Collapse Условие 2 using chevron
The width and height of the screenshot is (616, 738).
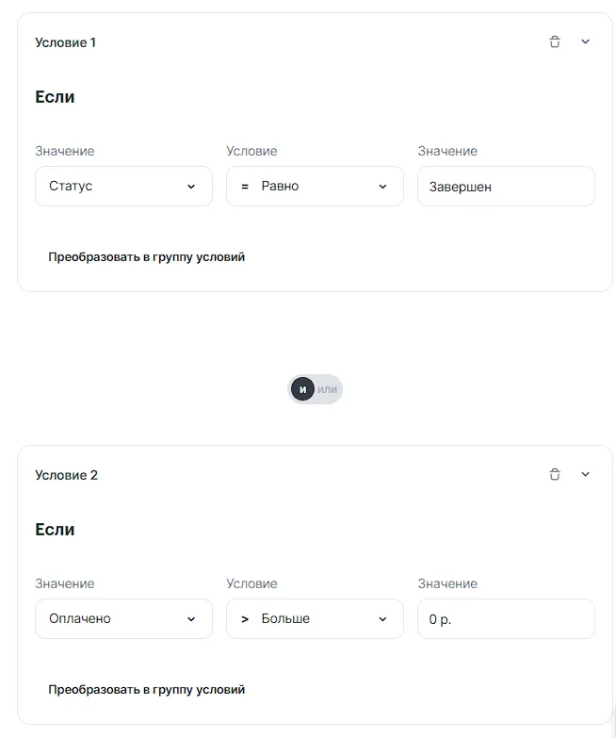click(x=585, y=475)
